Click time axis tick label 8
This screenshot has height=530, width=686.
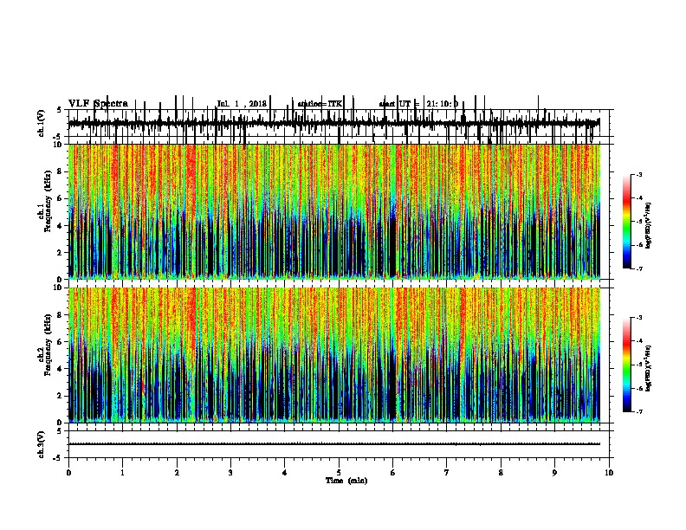coord(501,473)
